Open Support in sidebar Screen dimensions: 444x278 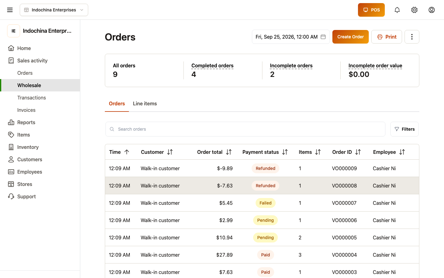tap(40, 196)
